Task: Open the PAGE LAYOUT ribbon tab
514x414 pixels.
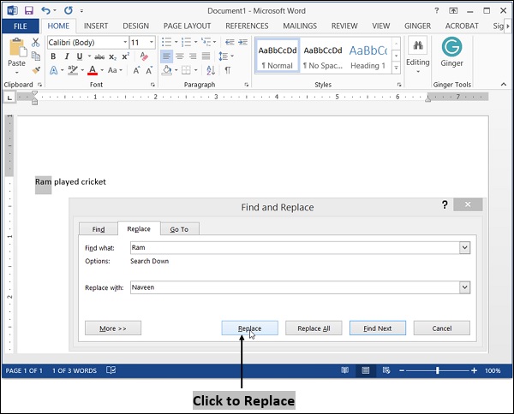Action: tap(187, 26)
